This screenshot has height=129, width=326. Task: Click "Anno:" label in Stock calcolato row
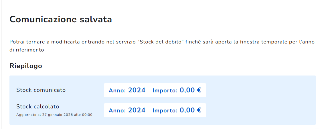(x=117, y=110)
